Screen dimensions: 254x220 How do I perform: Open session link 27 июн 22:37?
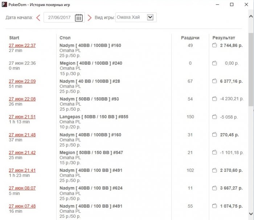[x=22, y=45]
